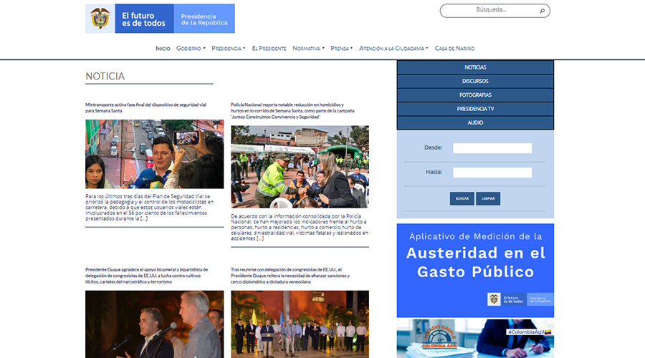The height and width of the screenshot is (358, 645).
Task: Select the Discursos sidebar tab
Action: tap(475, 82)
